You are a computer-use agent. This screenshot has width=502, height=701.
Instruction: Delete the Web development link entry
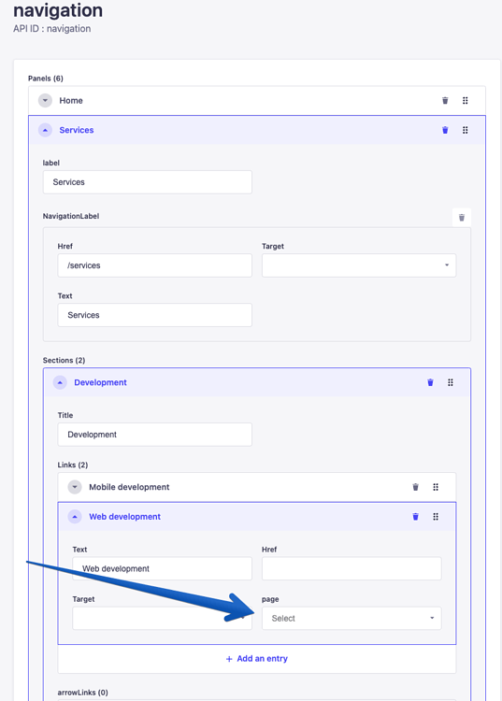(415, 516)
